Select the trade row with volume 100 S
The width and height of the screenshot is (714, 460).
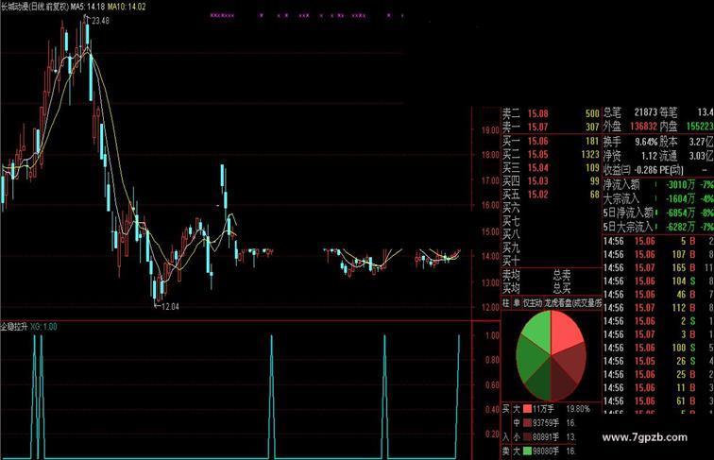pyautogui.click(x=658, y=348)
